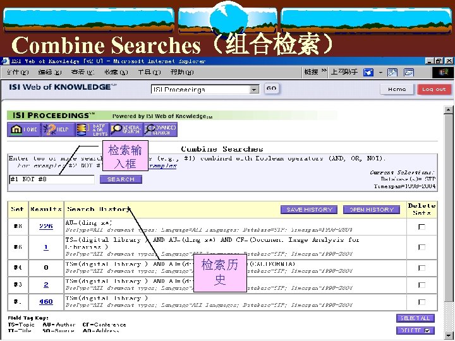Click the browser toolbar checkmark icon
The image size is (455, 341).
click(x=368, y=72)
